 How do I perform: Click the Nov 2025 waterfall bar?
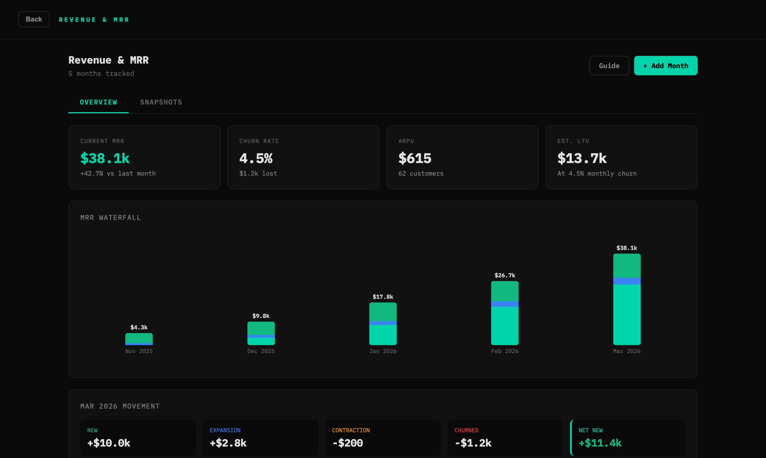(x=139, y=339)
